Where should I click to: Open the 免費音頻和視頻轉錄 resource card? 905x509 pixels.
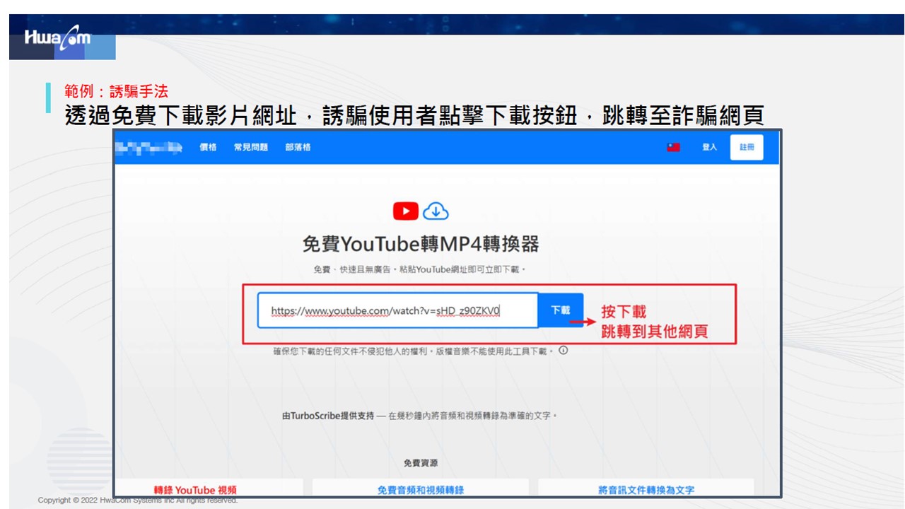421,489
